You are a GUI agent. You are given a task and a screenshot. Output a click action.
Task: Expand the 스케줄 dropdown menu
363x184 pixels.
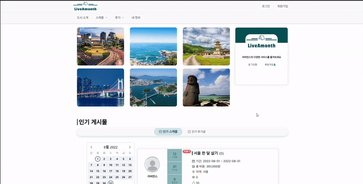[x=102, y=18]
